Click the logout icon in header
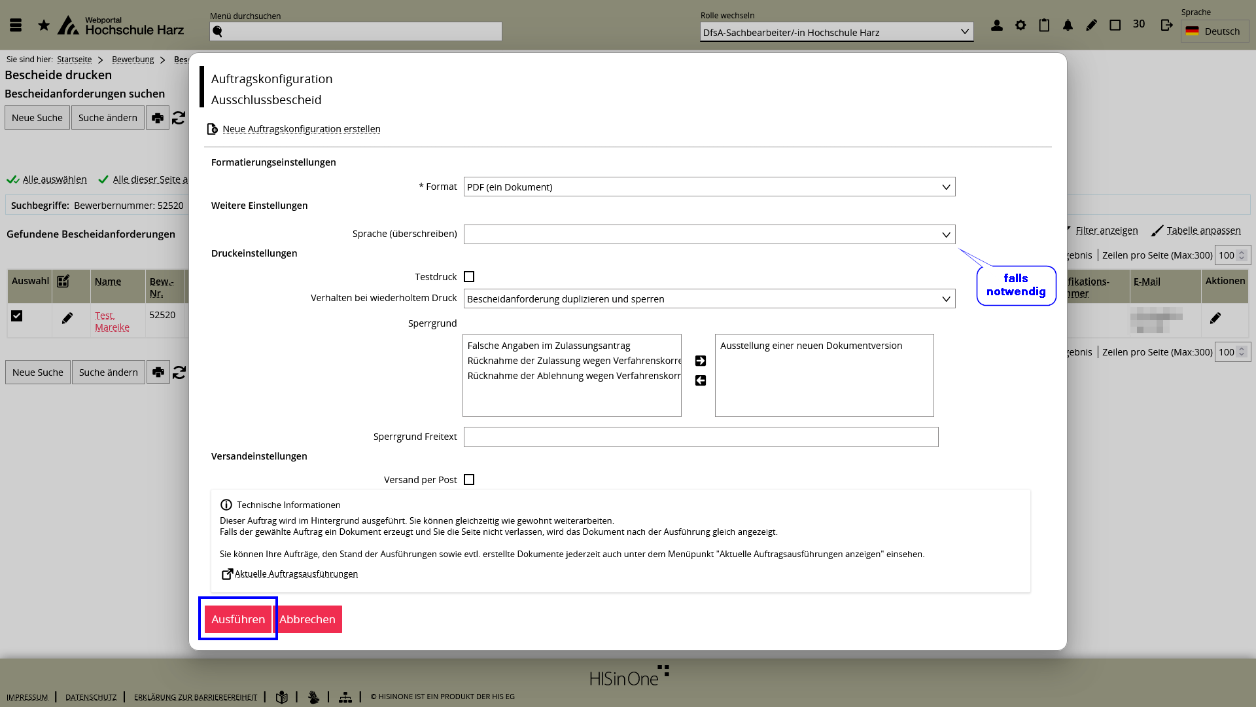 [1166, 26]
